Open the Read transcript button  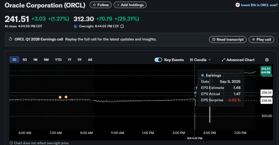[227, 40]
